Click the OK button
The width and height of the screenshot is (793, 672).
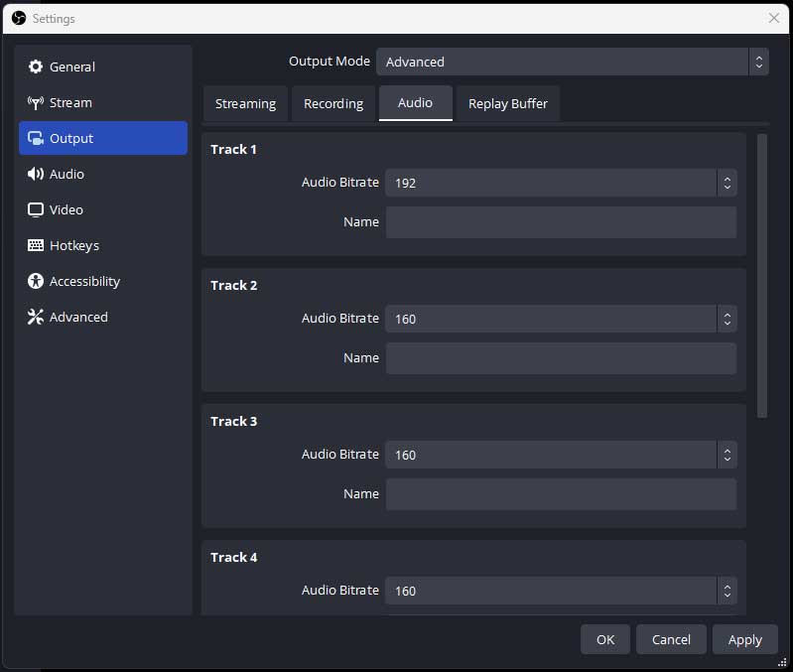point(605,639)
